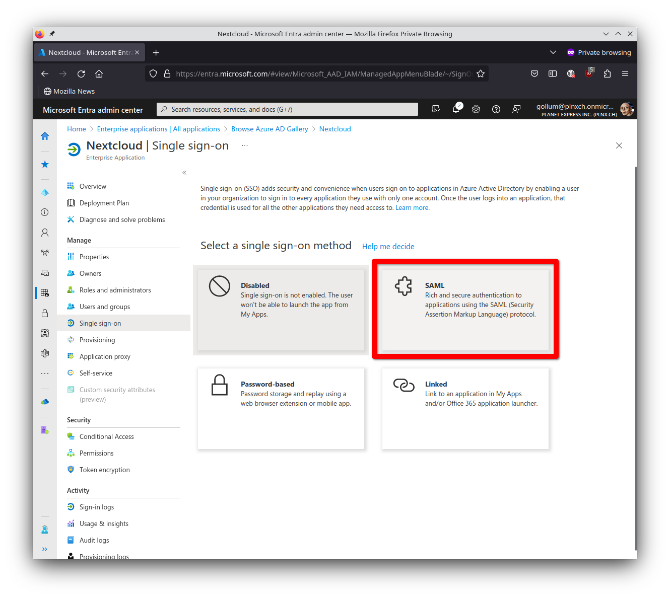Follow the Learn more link about SSO
Viewport: 670px width, 598px height.
tap(412, 207)
